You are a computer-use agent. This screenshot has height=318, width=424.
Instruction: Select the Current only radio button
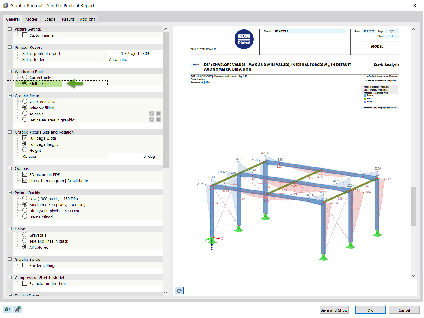coord(25,77)
